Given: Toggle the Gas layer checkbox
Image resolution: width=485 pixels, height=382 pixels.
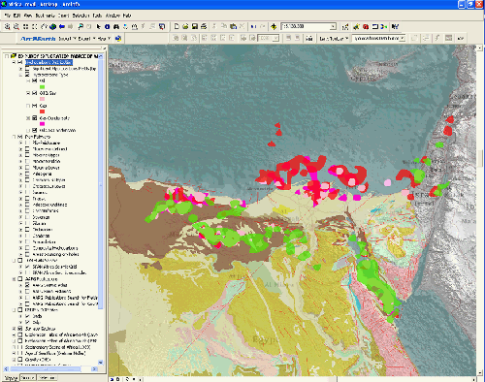Looking at the screenshot, I should [x=35, y=106].
